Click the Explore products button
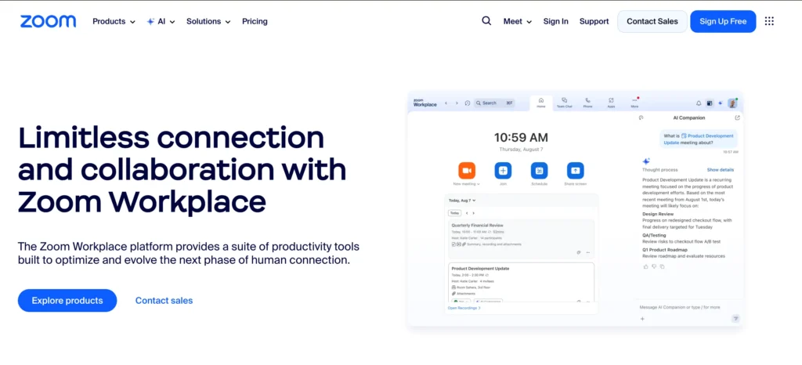 67,301
